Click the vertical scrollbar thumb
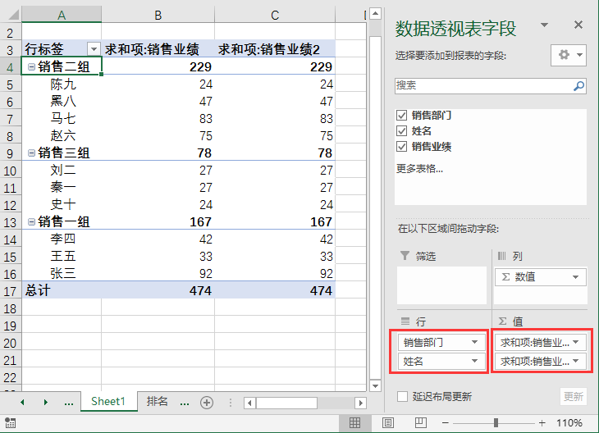 (x=376, y=206)
